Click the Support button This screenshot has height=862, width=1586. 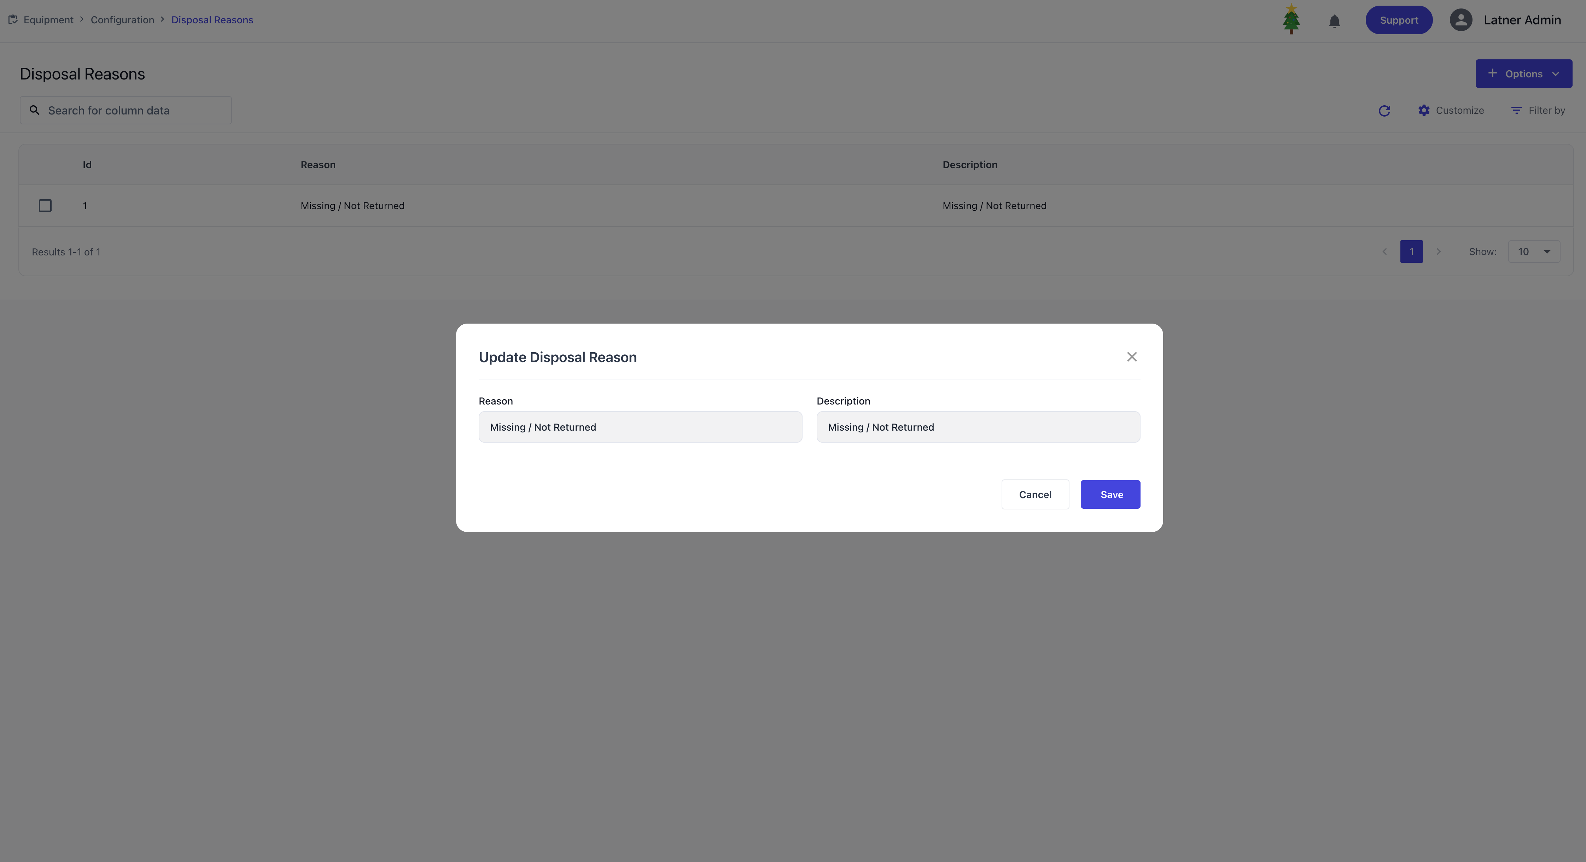point(1398,20)
